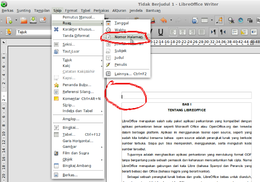Viewport: 260px width, 182px height.
Task: Expand the Gambar submenu
Action: (x=78, y=147)
